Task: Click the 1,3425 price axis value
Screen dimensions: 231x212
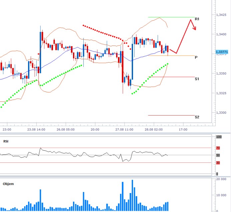Action: 221,15
